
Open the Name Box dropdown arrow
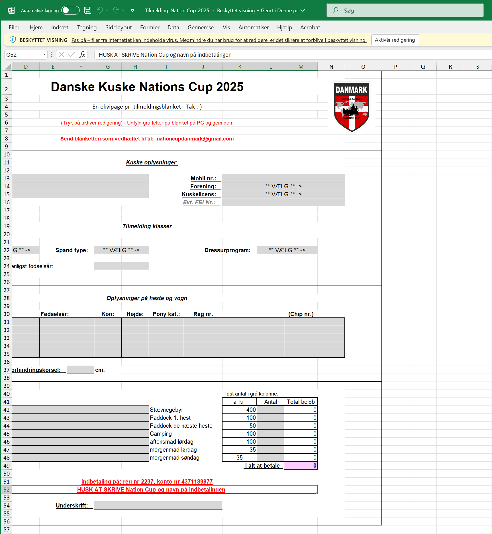[44, 55]
